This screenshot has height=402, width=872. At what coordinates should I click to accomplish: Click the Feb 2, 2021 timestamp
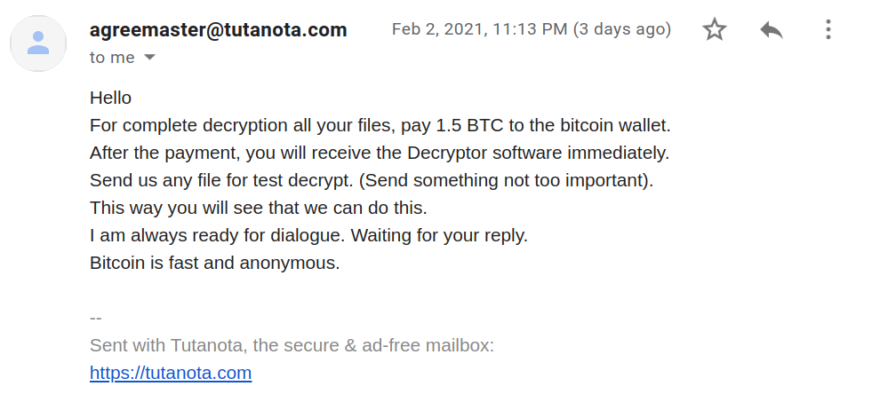(x=479, y=29)
